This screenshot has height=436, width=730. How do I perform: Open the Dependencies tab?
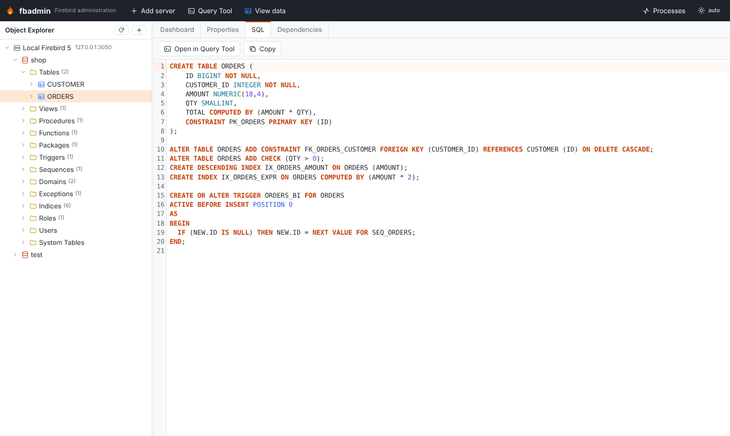point(300,29)
